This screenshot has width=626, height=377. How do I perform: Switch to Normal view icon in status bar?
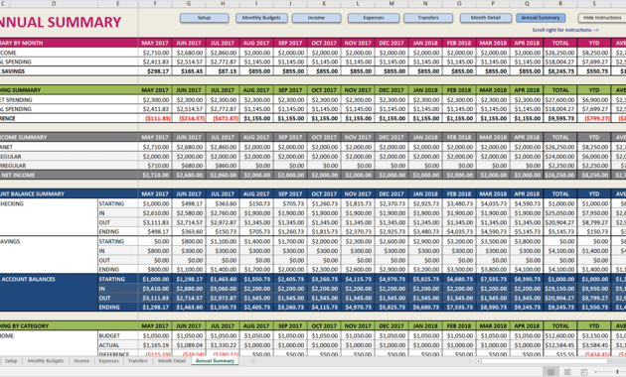click(550, 372)
